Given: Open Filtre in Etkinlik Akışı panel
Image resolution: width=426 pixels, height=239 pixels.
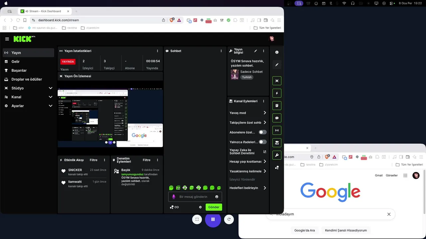Looking at the screenshot, I should pos(94,160).
